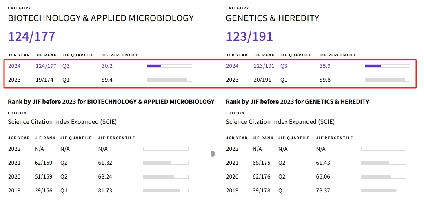Click the 30.2 percentile bar for Biotechnology 2024
Viewport: 424px width, 212px height.
[x=169, y=66]
